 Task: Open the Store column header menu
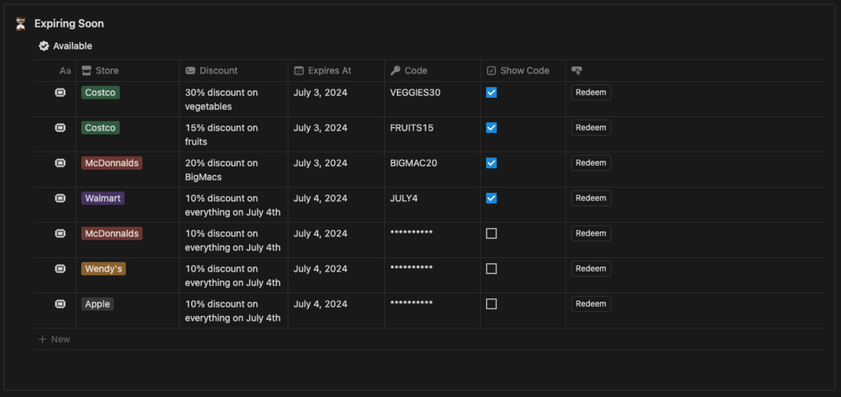click(128, 71)
